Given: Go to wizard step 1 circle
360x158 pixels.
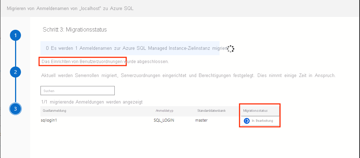Looking at the screenshot, I should pyautogui.click(x=15, y=35).
